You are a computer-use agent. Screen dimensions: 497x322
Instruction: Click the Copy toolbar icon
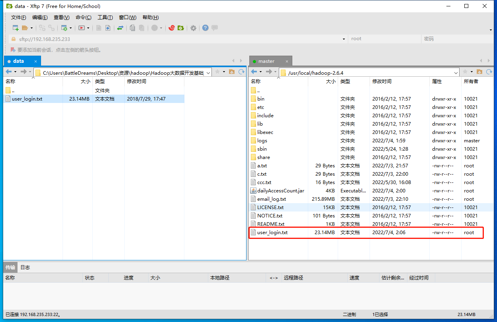pos(132,28)
